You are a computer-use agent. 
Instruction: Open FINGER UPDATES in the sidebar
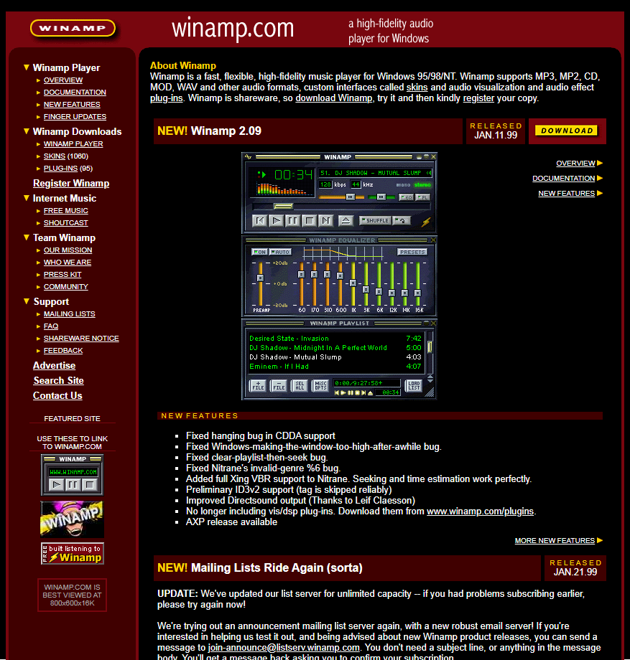click(x=75, y=117)
